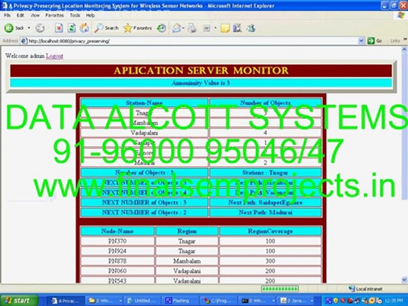This screenshot has width=408, height=306.
Task: Click the PN878 node name cell
Action: (117, 261)
